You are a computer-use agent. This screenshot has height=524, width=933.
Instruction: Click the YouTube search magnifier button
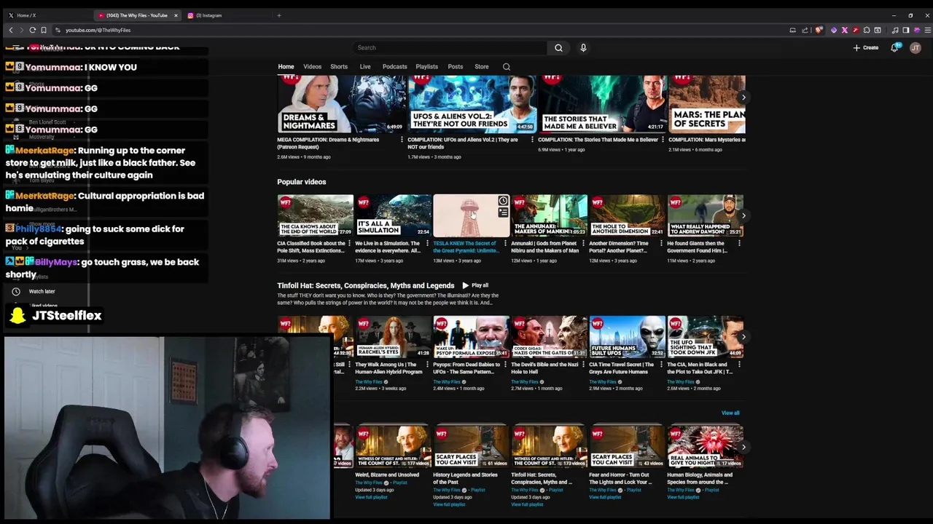point(558,48)
